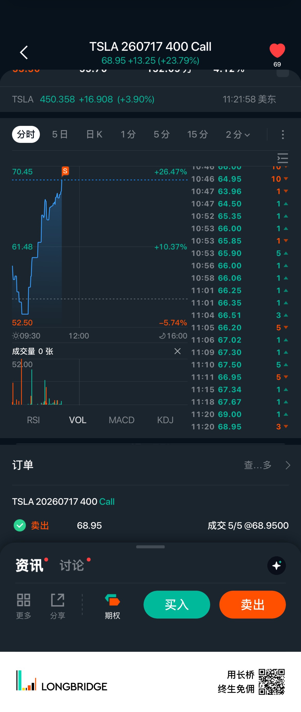301x712 pixels.
Task: Tap the 52.50 chart low price label
Action: (22, 323)
